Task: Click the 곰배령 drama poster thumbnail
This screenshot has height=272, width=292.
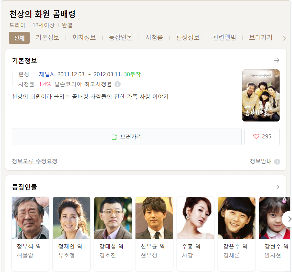Action: coord(261,96)
